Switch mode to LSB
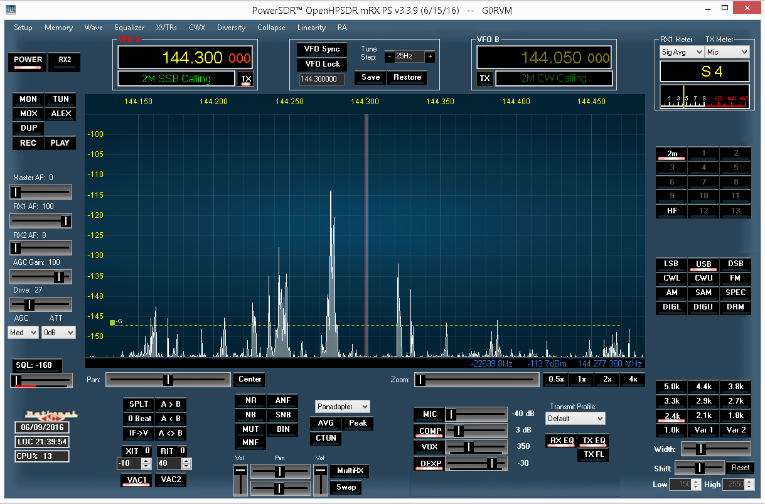This screenshot has width=765, height=504. tap(671, 264)
